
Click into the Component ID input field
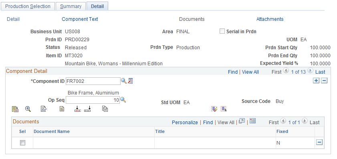93,81
